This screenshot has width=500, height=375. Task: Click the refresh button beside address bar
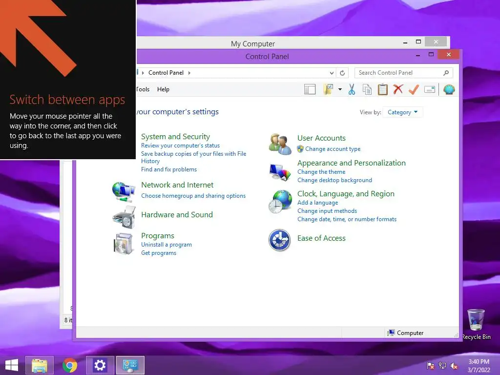[x=342, y=73]
